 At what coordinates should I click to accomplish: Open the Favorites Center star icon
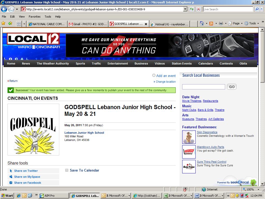3,23
